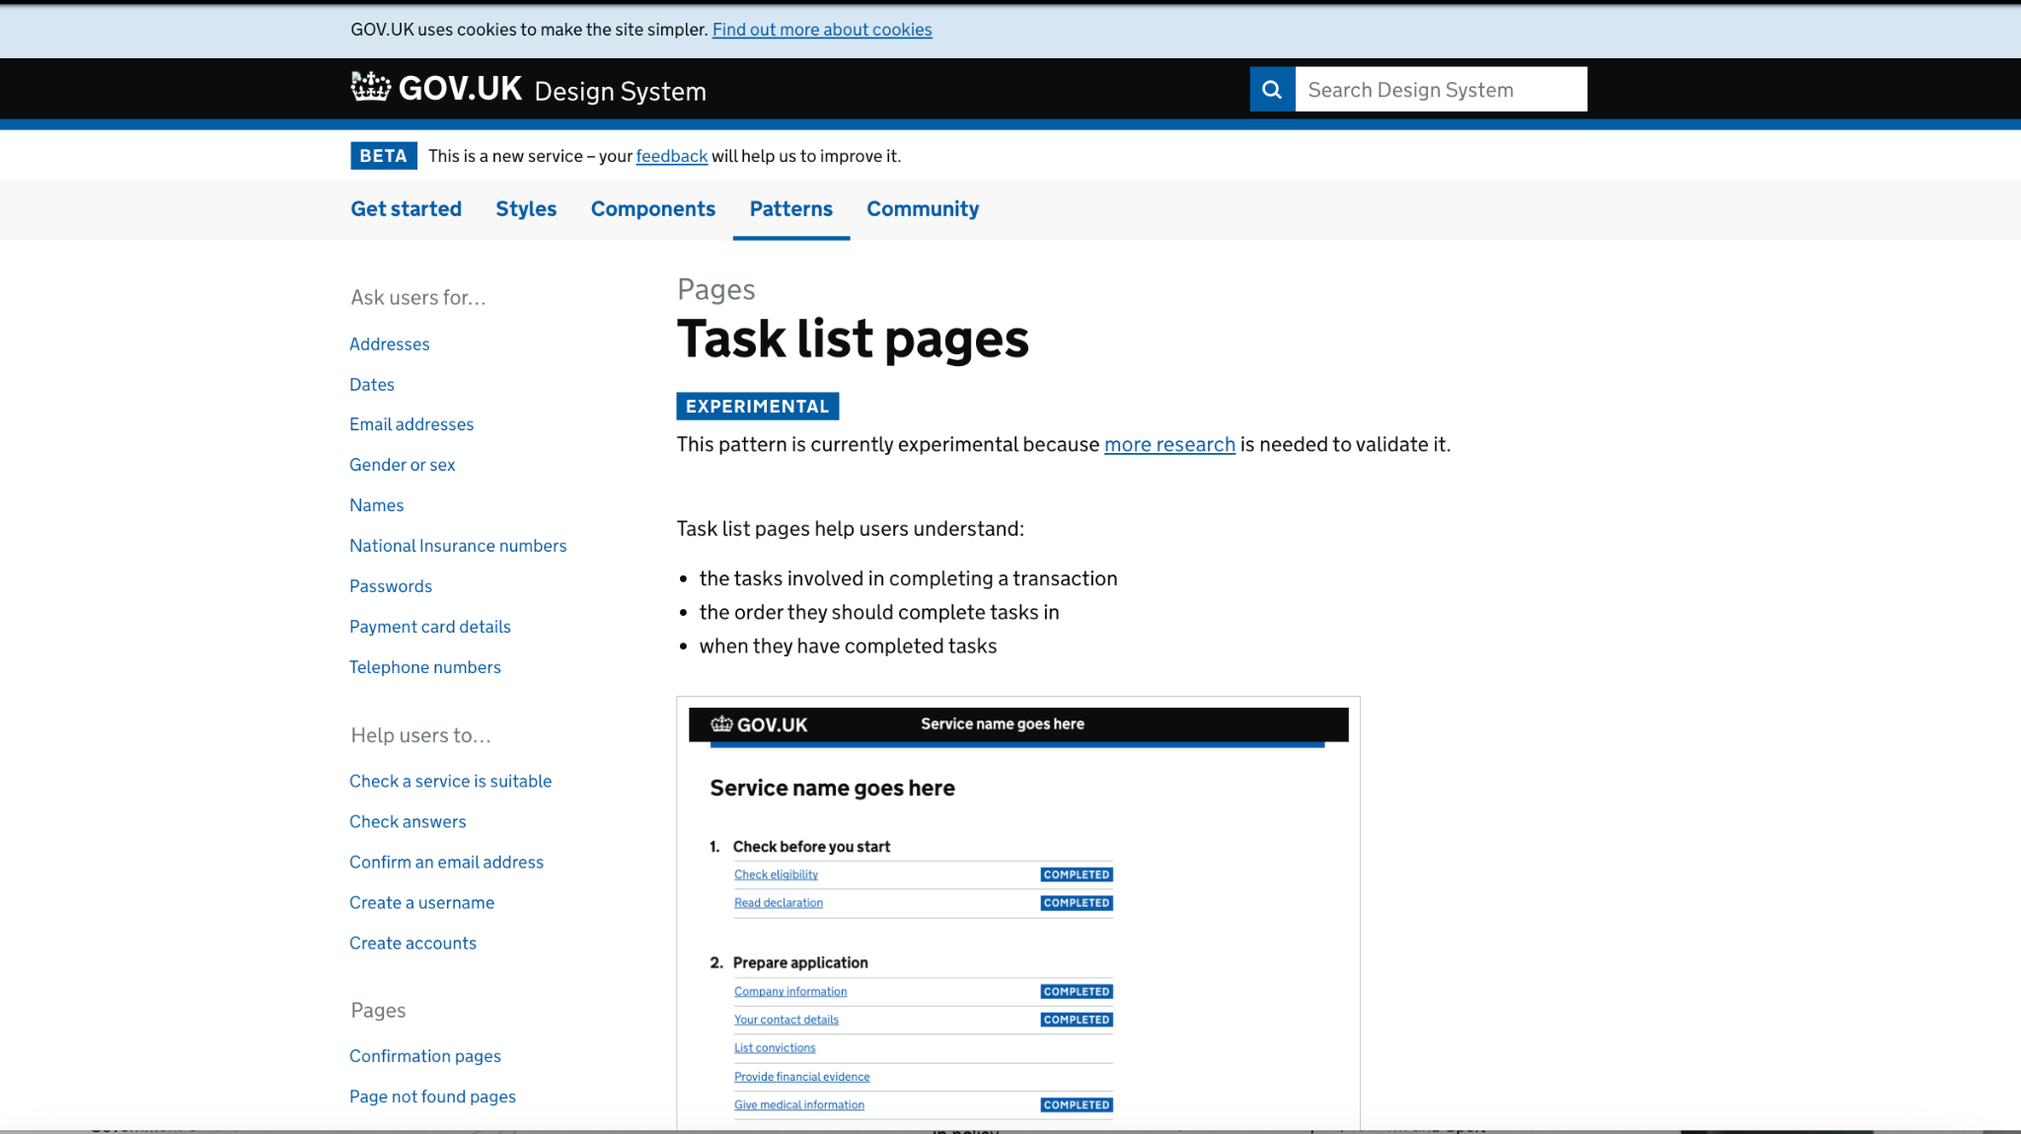The width and height of the screenshot is (2021, 1134).
Task: Click the crown icon in example preview
Action: click(x=721, y=723)
